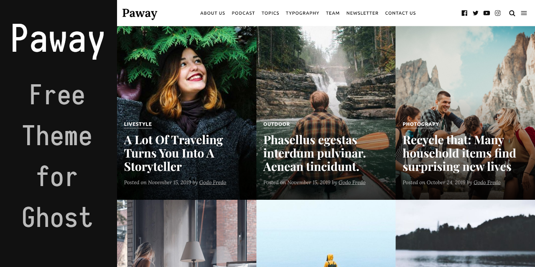Go to About Us page
This screenshot has width=535, height=267.
[x=213, y=13]
